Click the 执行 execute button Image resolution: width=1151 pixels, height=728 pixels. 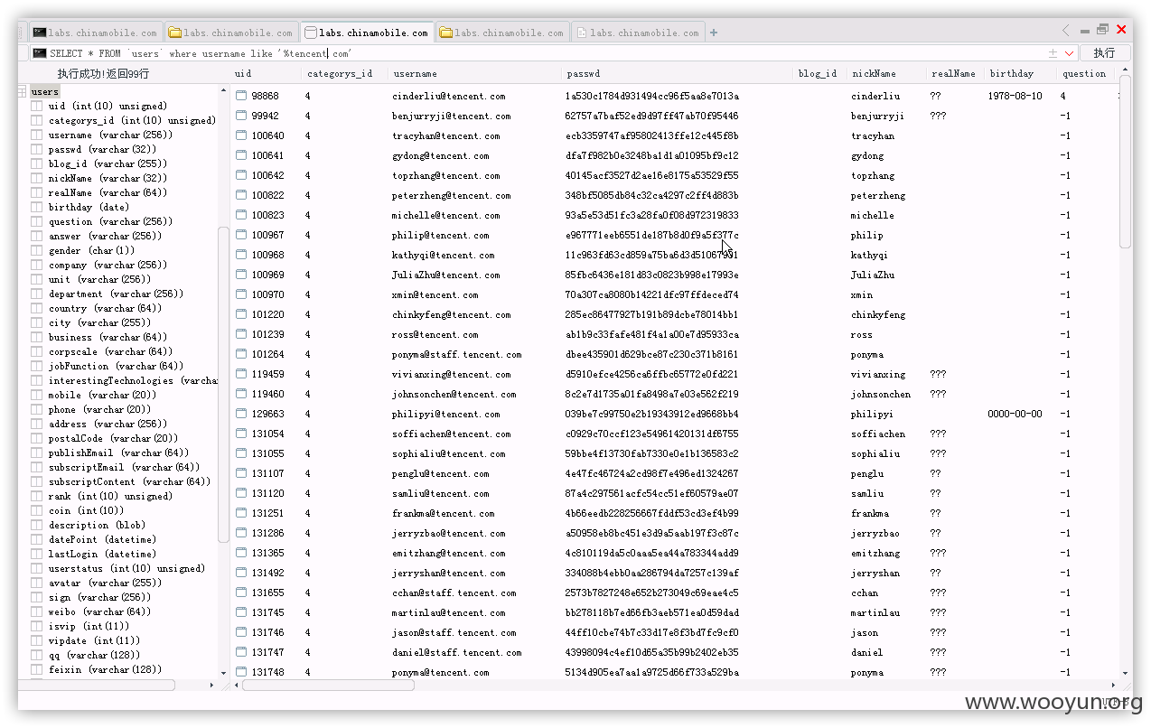(x=1104, y=53)
